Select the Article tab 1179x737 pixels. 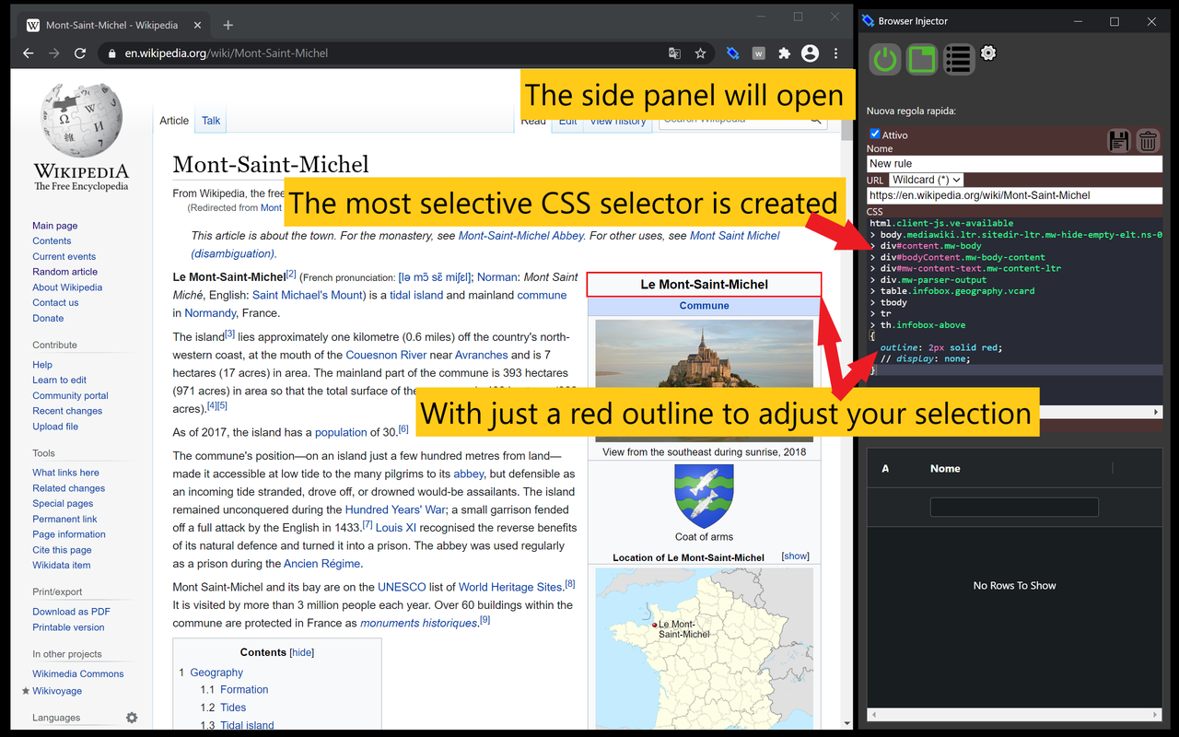point(174,120)
